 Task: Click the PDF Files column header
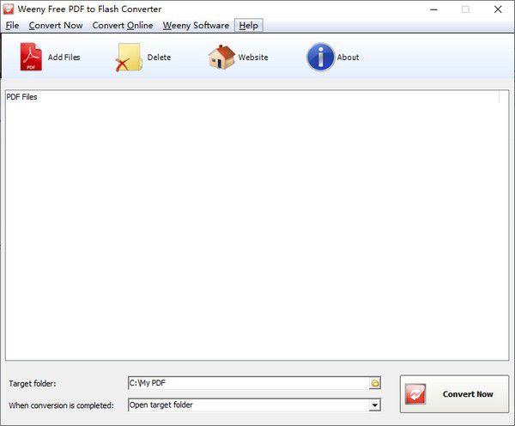[x=252, y=97]
